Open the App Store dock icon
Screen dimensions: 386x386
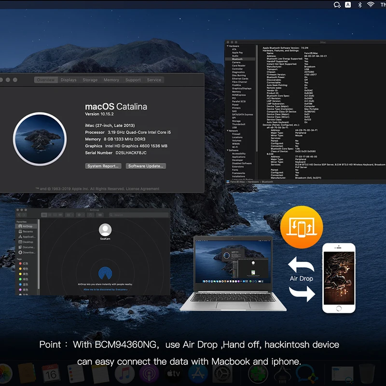[x=198, y=374]
